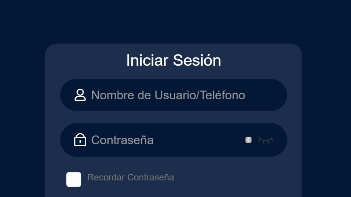Place the cursor in the password box
351x197 pixels.
pos(166,140)
